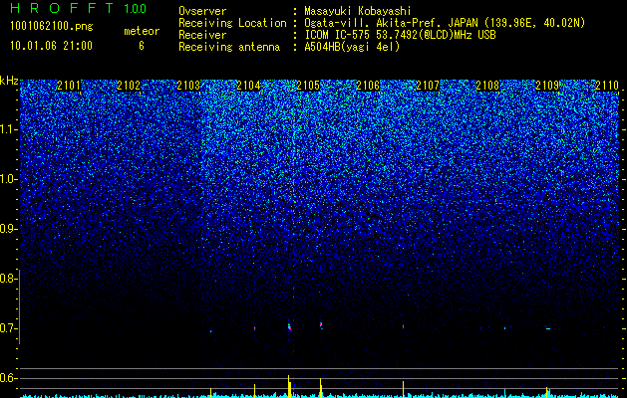Click the meteor echo just after 2105
This screenshot has height=398, width=627.
pos(321,324)
